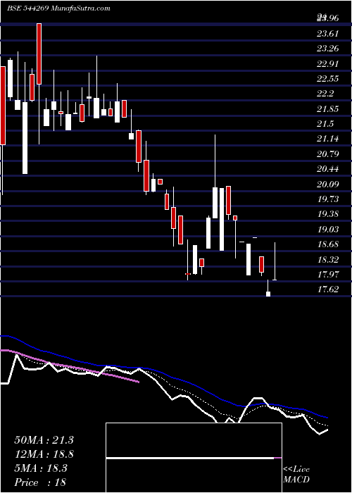Image resolution: width=352 pixels, height=493 pixels.
Task: Select the 19.38 price axis label
Action: (x=328, y=214)
